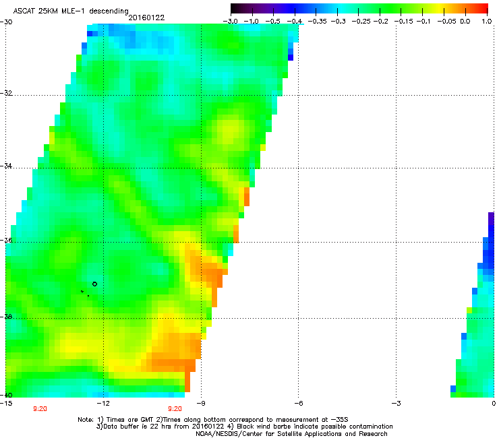499x438 pixels.
Task: Click the "0.0" color scale label
Action: pos(465,22)
